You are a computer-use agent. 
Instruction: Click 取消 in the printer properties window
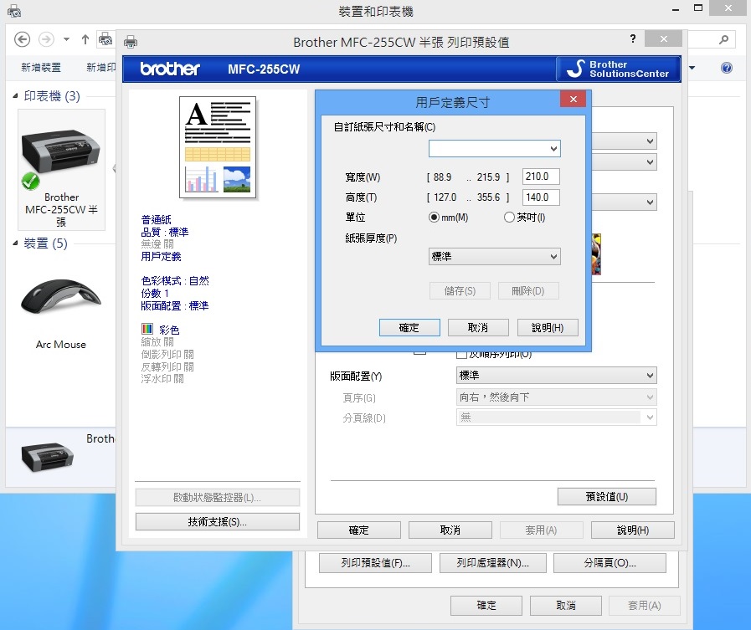(566, 606)
